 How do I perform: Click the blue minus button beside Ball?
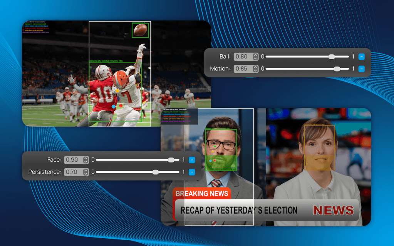361,57
